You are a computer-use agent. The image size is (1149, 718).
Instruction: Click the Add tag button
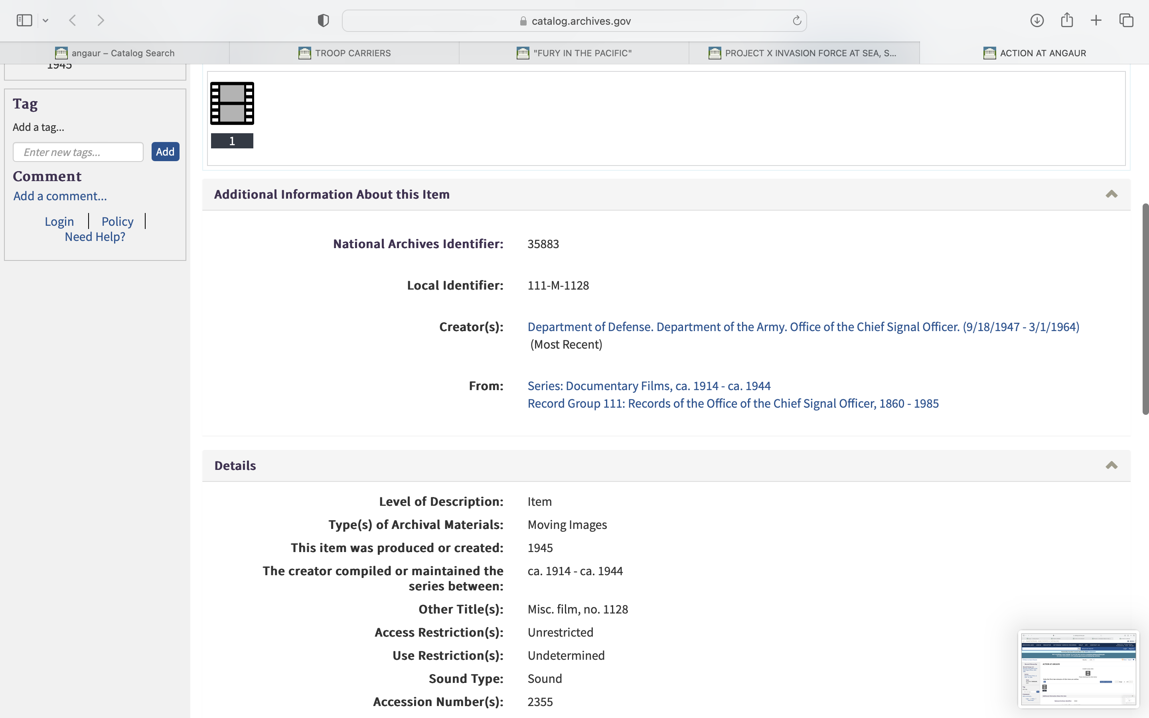click(x=165, y=152)
